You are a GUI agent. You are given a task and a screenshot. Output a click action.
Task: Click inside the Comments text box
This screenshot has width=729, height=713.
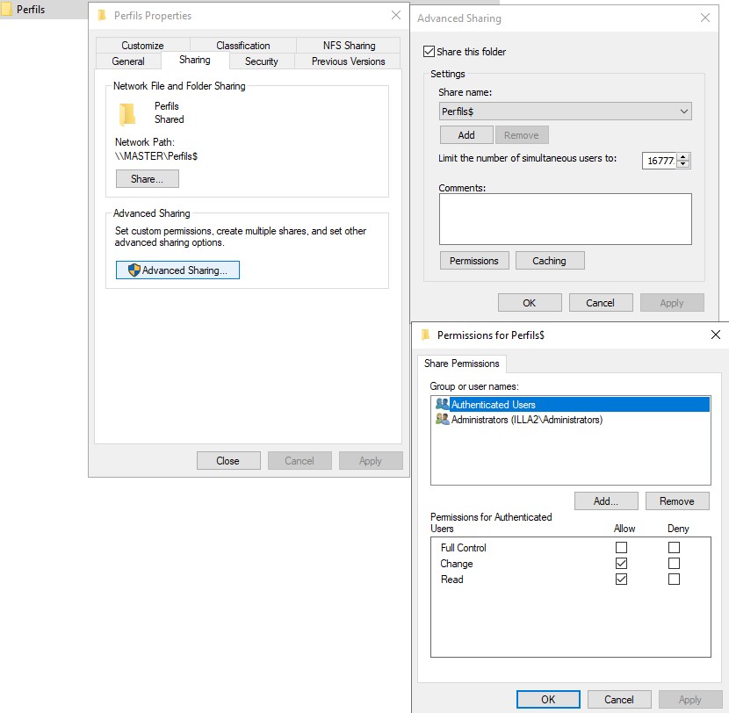coord(565,219)
